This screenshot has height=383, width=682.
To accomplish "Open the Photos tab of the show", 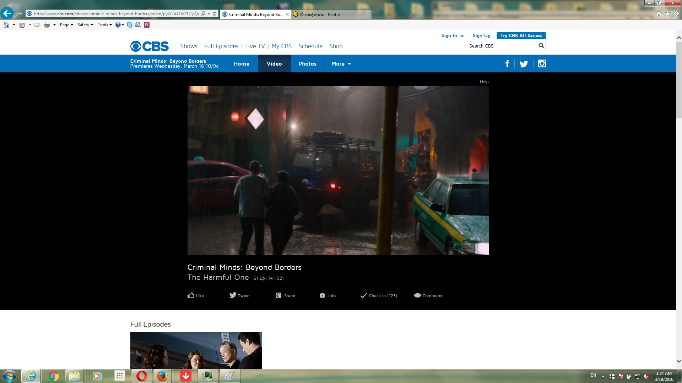I will point(307,64).
